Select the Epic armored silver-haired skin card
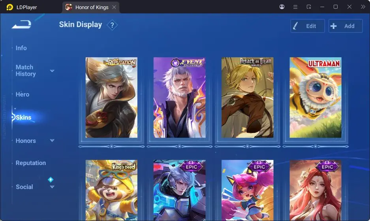The image size is (370, 221). (180, 190)
